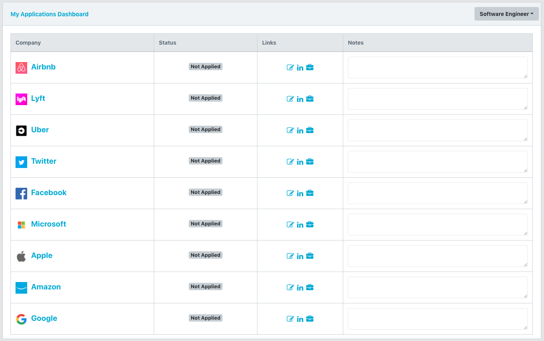Open the Twitter company link
This screenshot has height=341, width=544.
pos(43,161)
